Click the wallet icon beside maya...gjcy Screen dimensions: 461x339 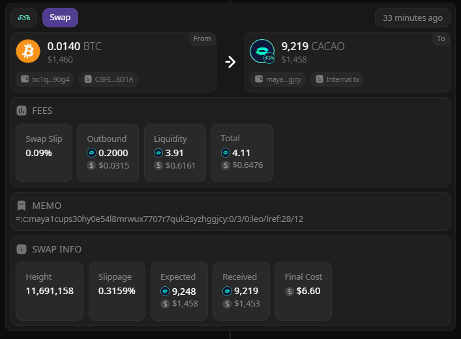point(259,79)
